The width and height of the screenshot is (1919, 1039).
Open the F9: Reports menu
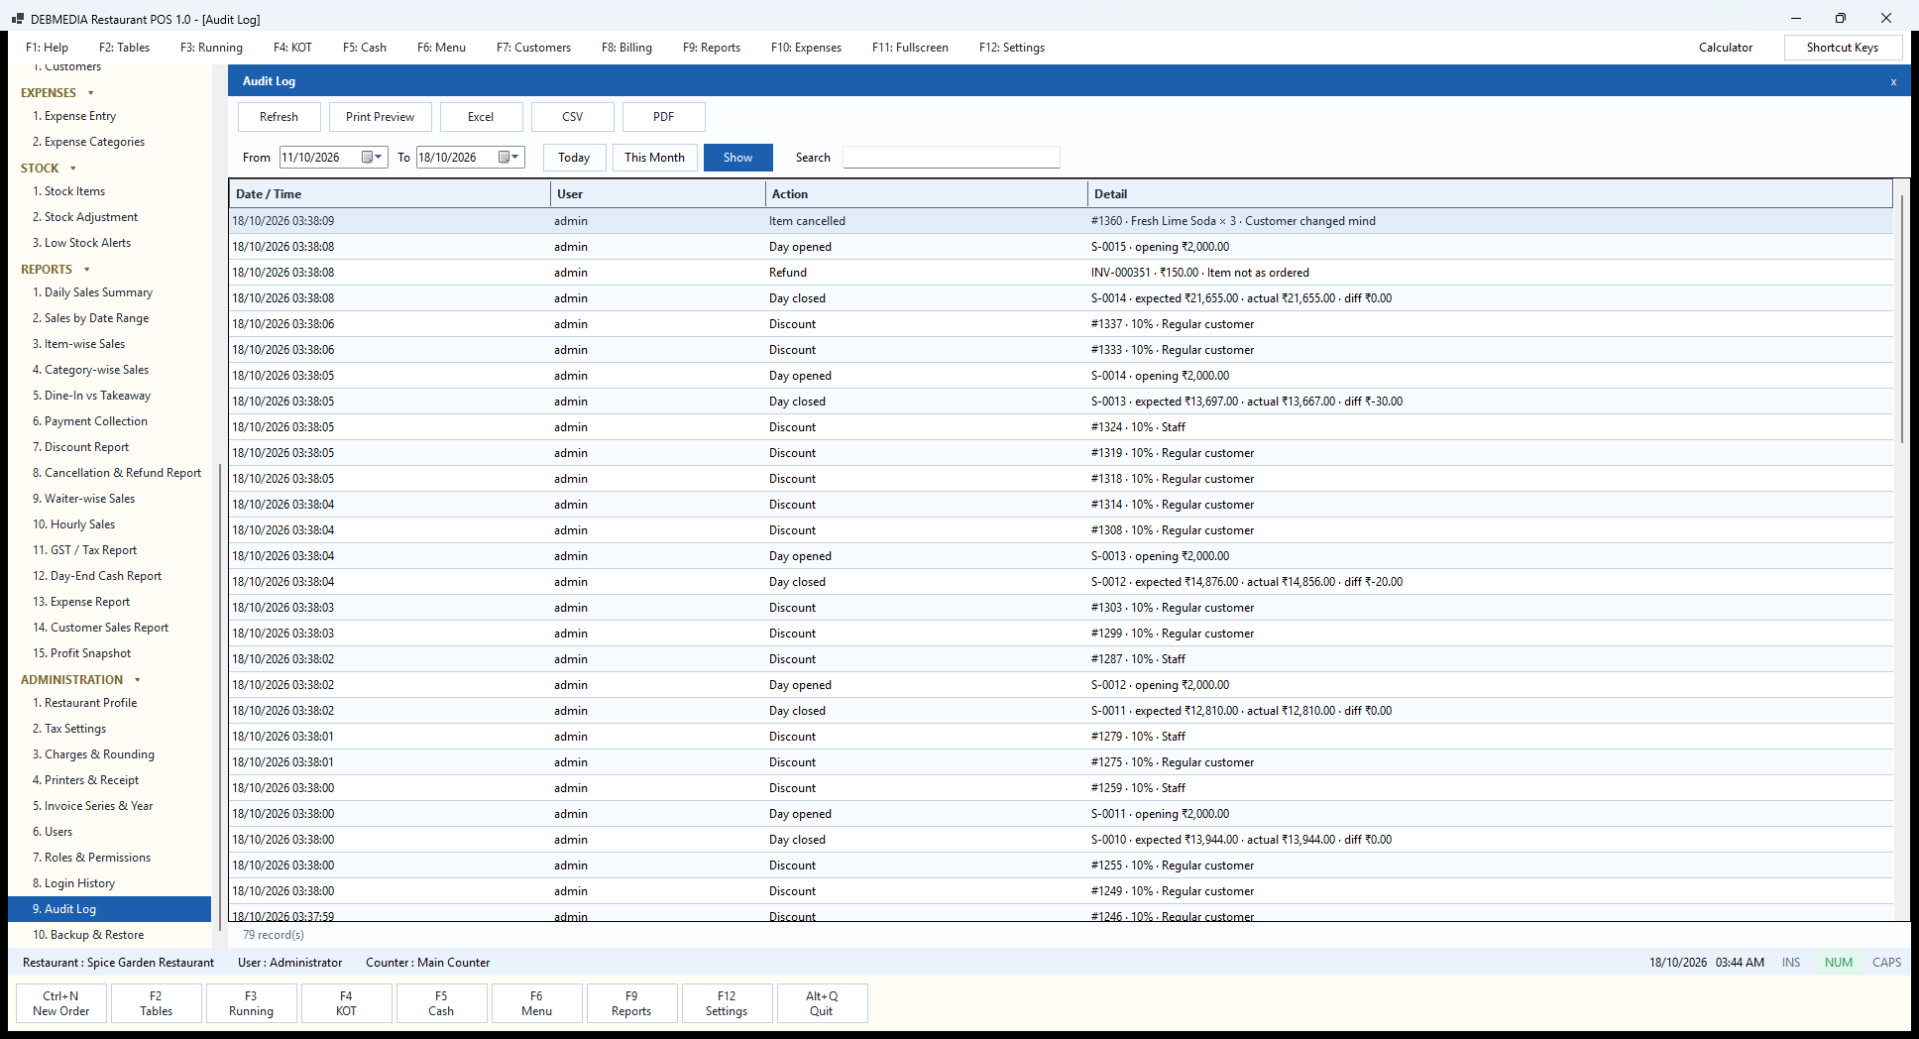[x=712, y=48]
